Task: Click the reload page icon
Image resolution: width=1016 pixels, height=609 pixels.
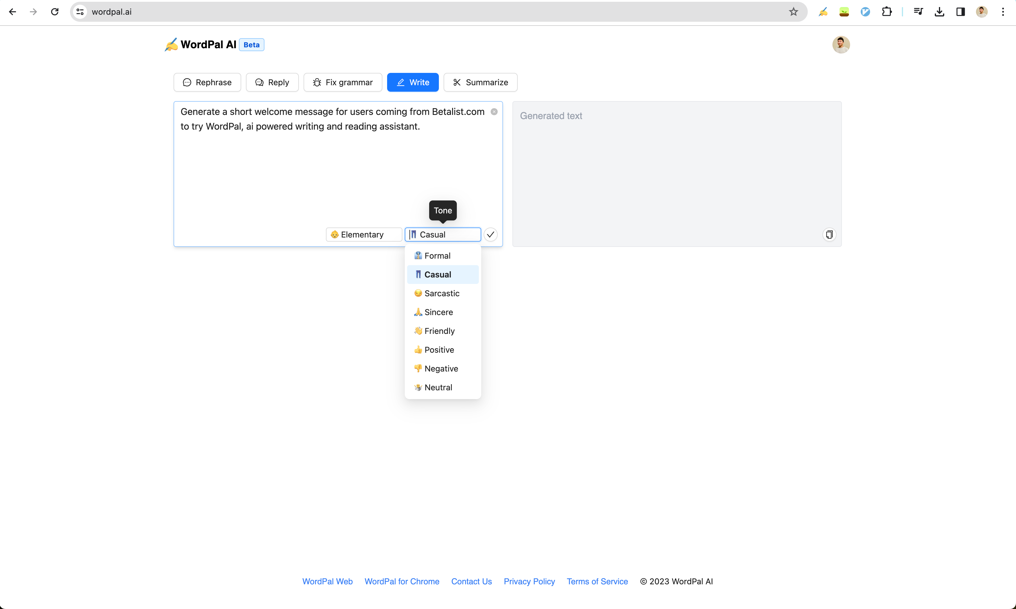Action: tap(54, 11)
